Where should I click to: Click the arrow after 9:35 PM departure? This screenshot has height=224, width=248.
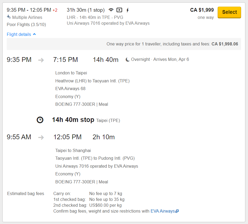41,60
